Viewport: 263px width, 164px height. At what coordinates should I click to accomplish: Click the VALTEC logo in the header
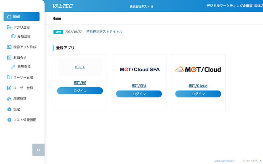point(63,6)
